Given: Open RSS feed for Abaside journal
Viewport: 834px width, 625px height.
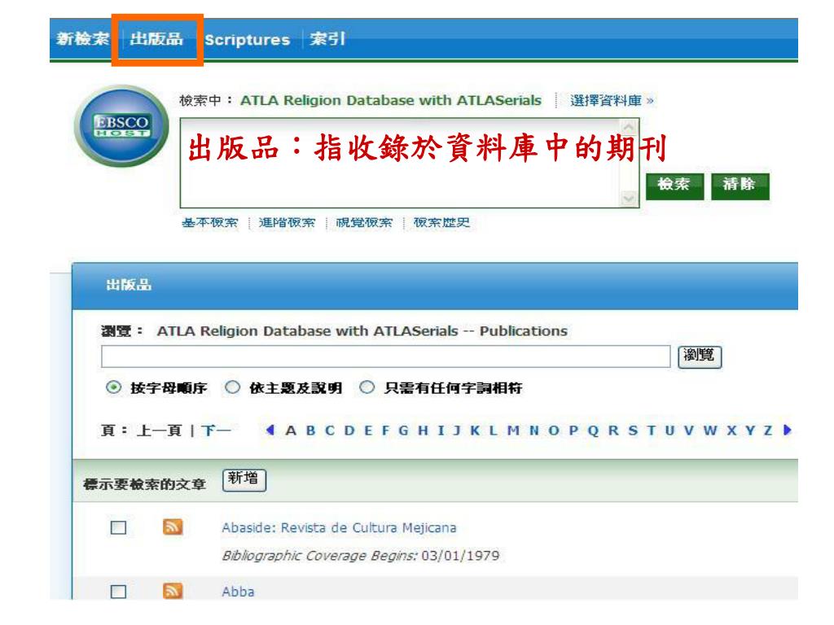Looking at the screenshot, I should tap(173, 527).
